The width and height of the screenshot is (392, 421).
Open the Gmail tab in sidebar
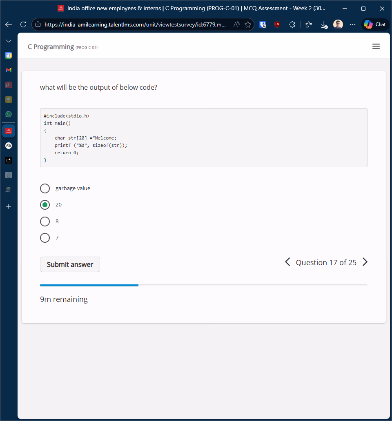click(9, 70)
